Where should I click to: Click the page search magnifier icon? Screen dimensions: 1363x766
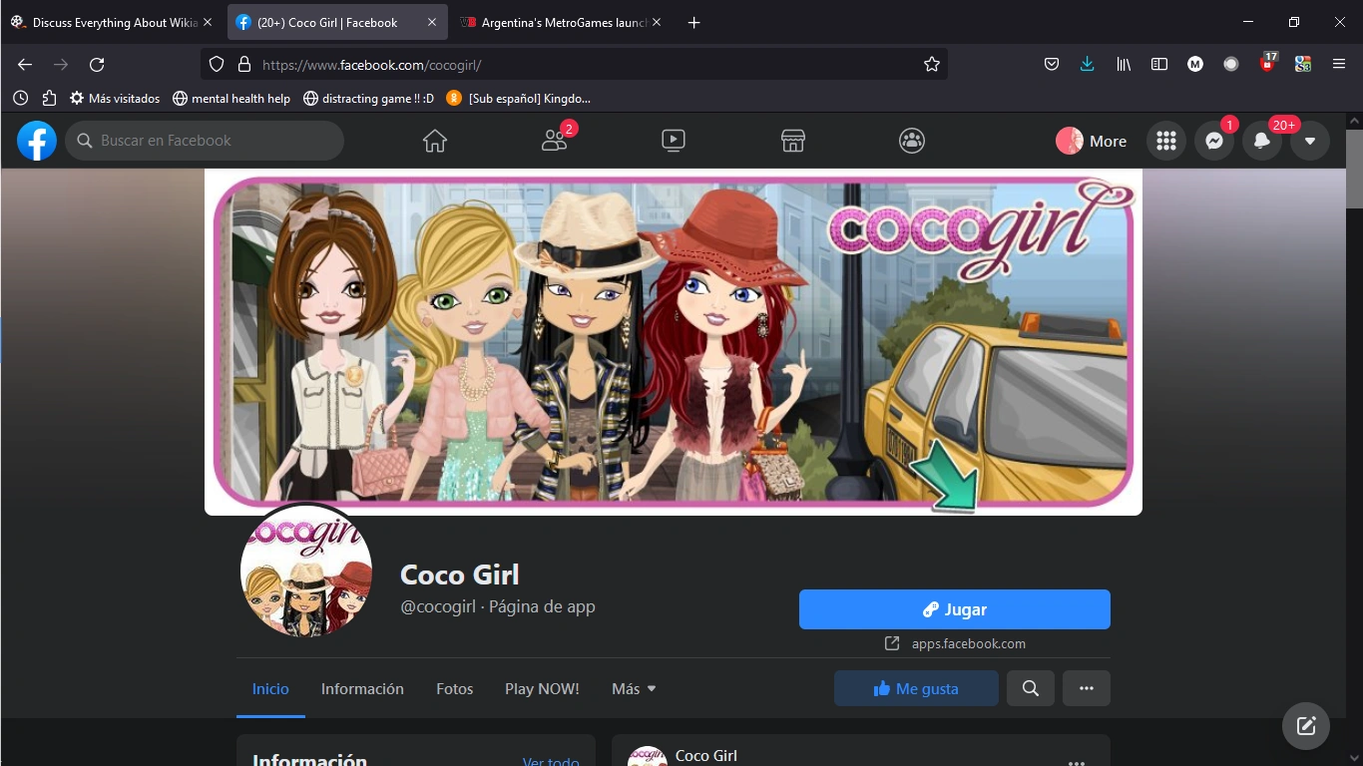1031,688
